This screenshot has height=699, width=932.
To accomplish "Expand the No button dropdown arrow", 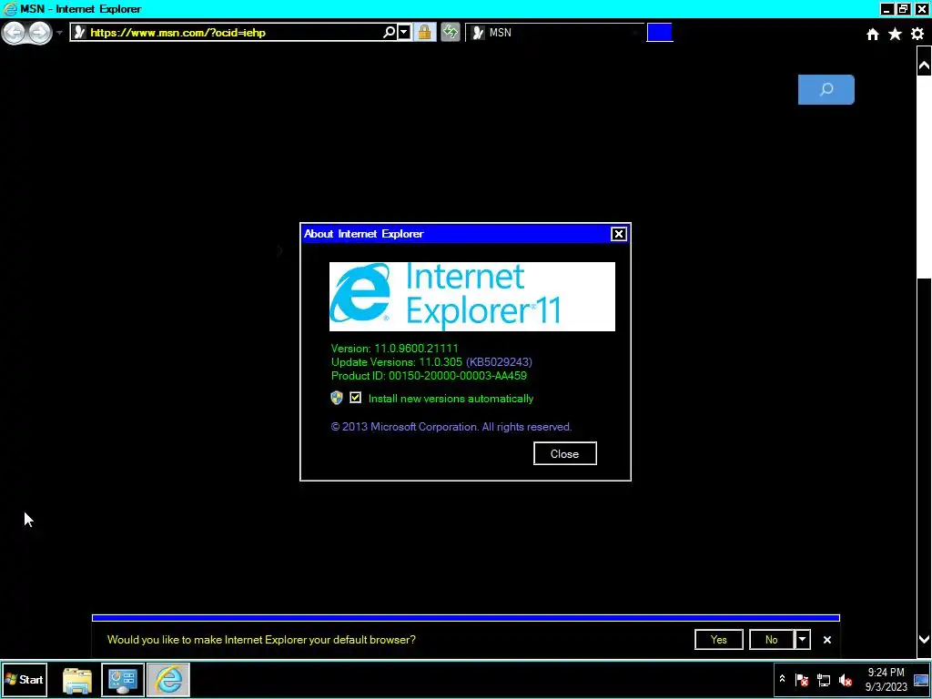I will click(803, 640).
